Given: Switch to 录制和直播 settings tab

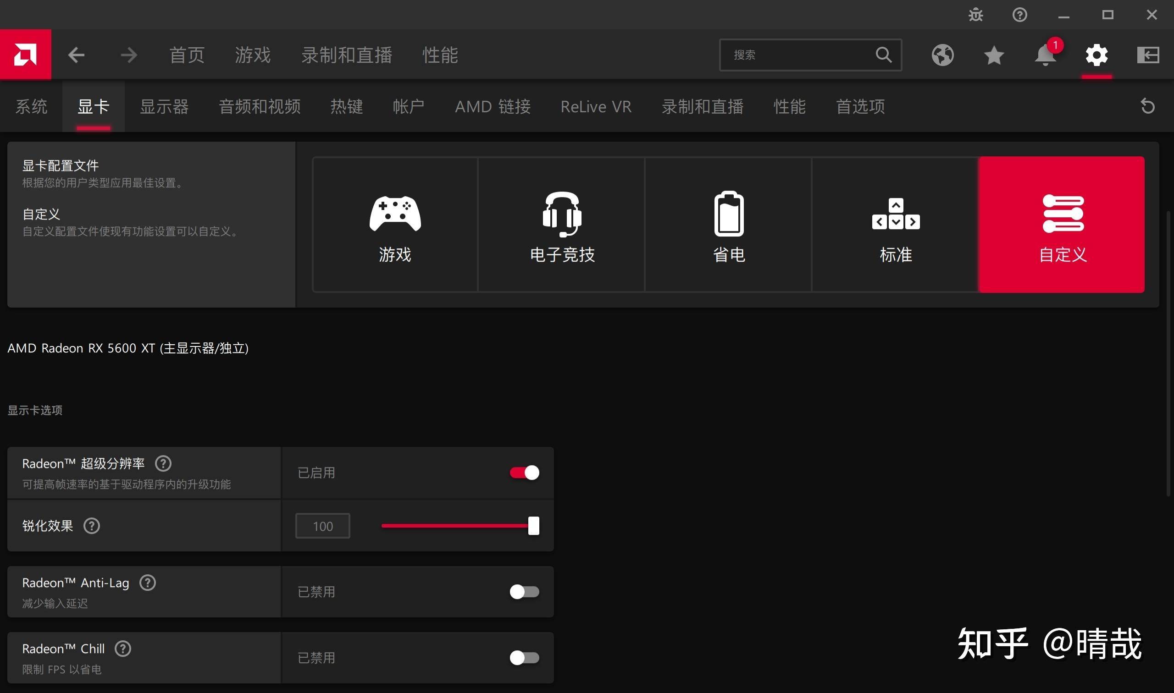Looking at the screenshot, I should tap(703, 106).
